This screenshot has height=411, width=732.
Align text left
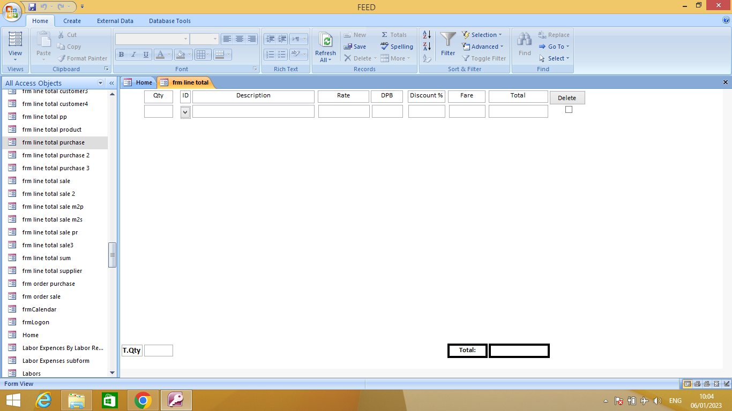coord(227,39)
